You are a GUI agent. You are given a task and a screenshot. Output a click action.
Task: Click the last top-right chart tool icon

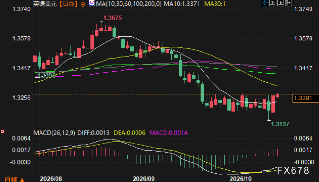click(x=289, y=3)
